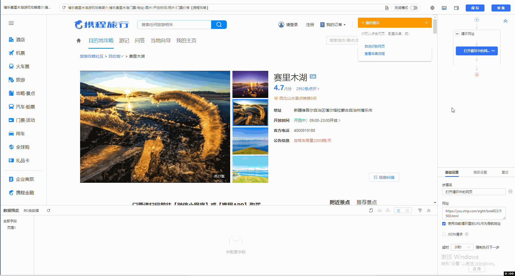
Task: Select 企业商旅 in left sidebar
Action: [21, 179]
